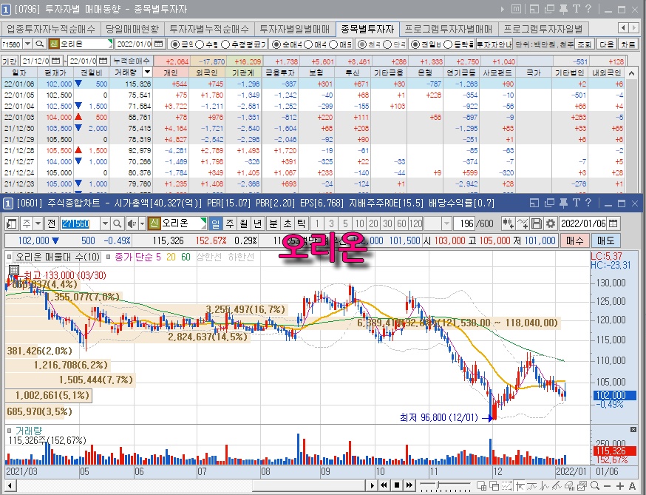The image size is (646, 495).
Task: Open 업종투자자누적순매수 tab
Action: click(x=51, y=29)
